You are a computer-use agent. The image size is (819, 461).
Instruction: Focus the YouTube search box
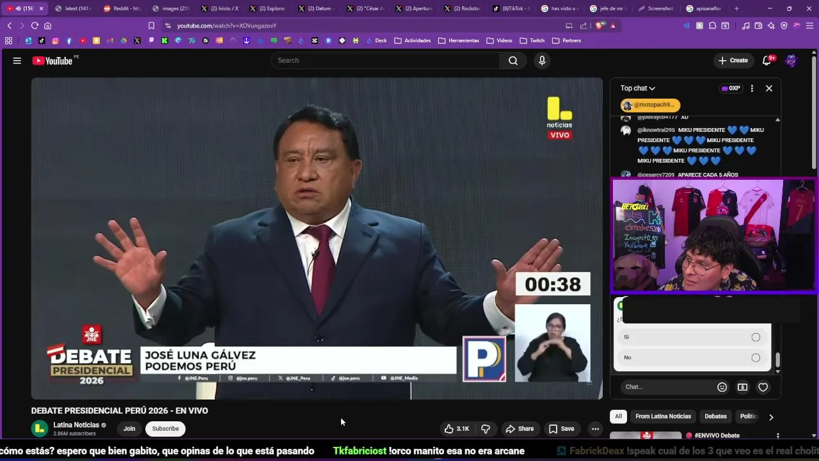[x=385, y=60]
